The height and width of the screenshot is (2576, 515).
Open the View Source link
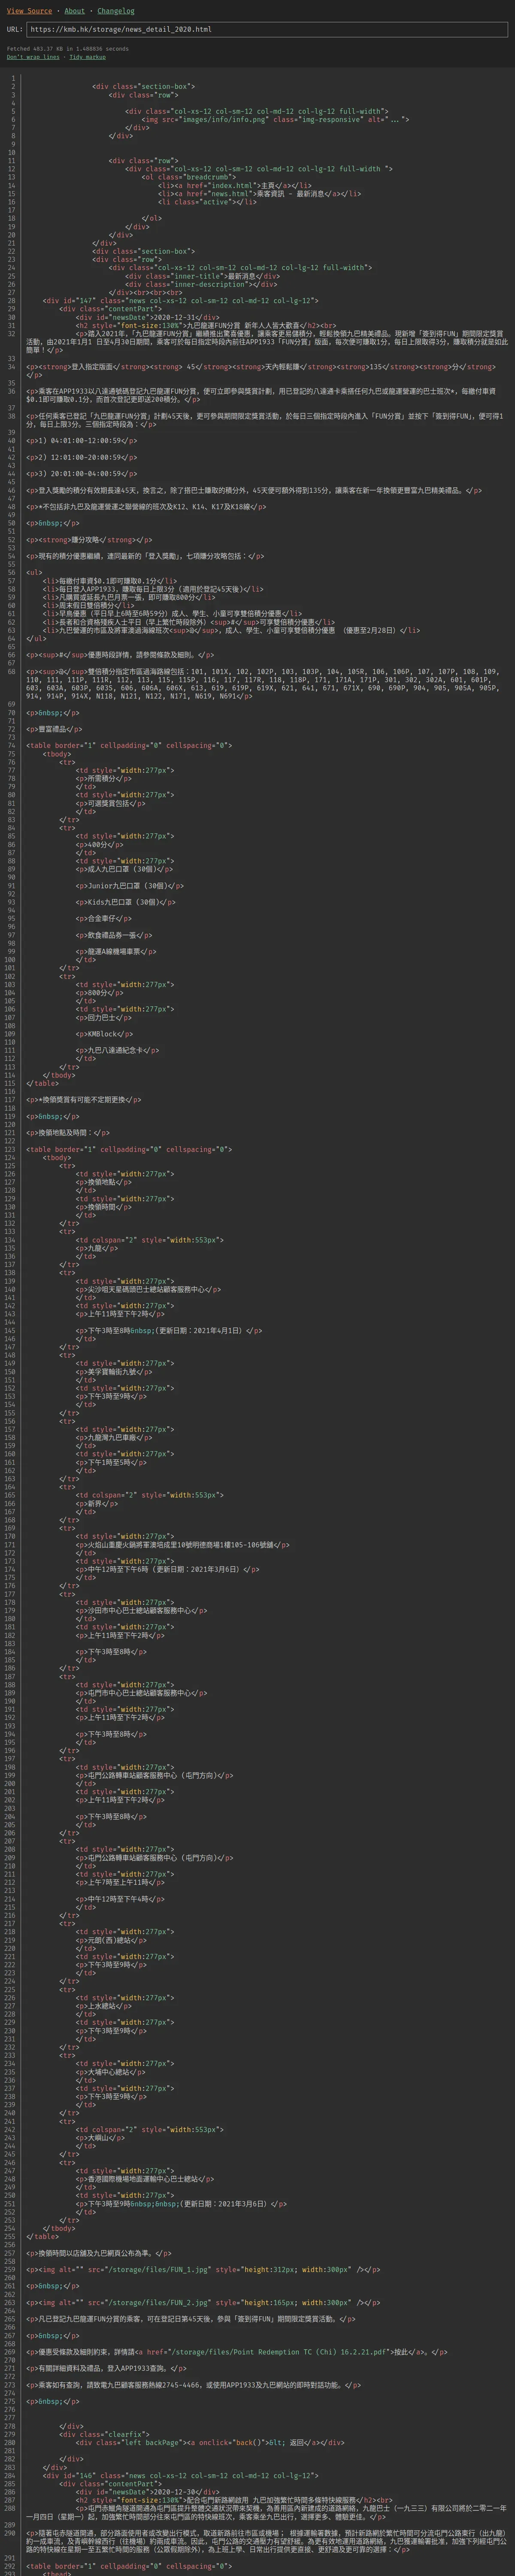click(x=29, y=11)
